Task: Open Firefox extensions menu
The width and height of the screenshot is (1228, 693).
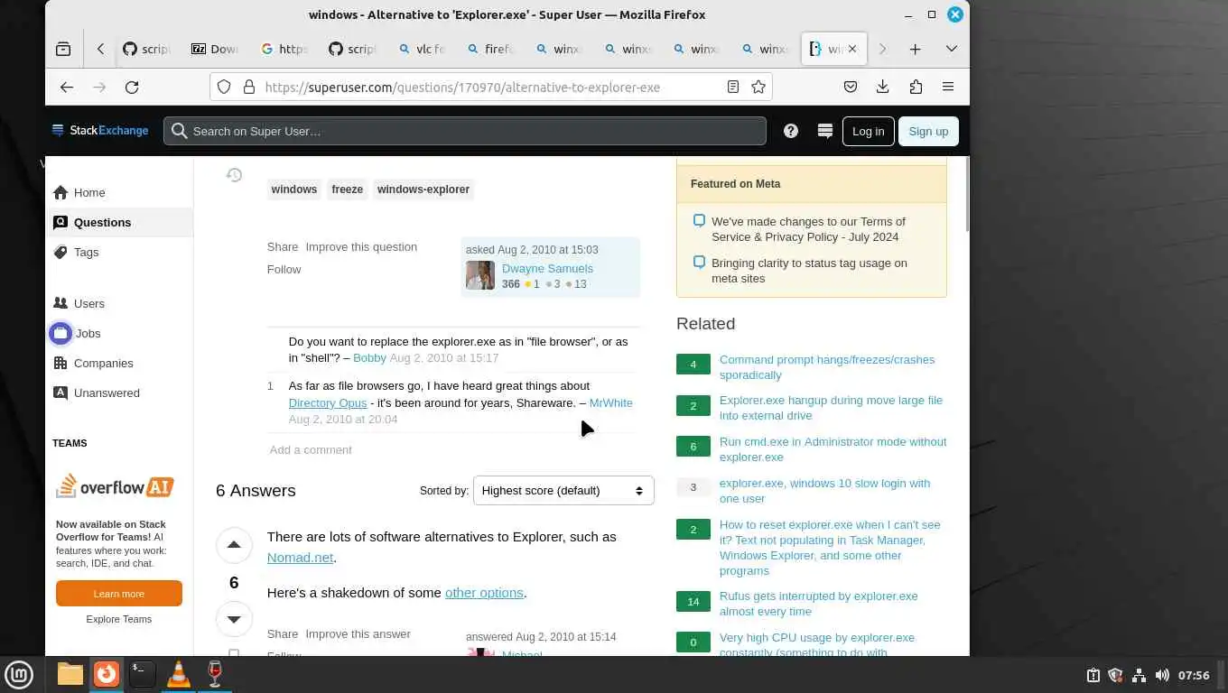Action: tap(916, 87)
